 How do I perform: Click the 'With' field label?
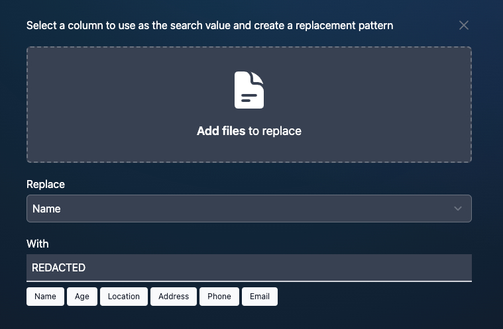coord(38,244)
